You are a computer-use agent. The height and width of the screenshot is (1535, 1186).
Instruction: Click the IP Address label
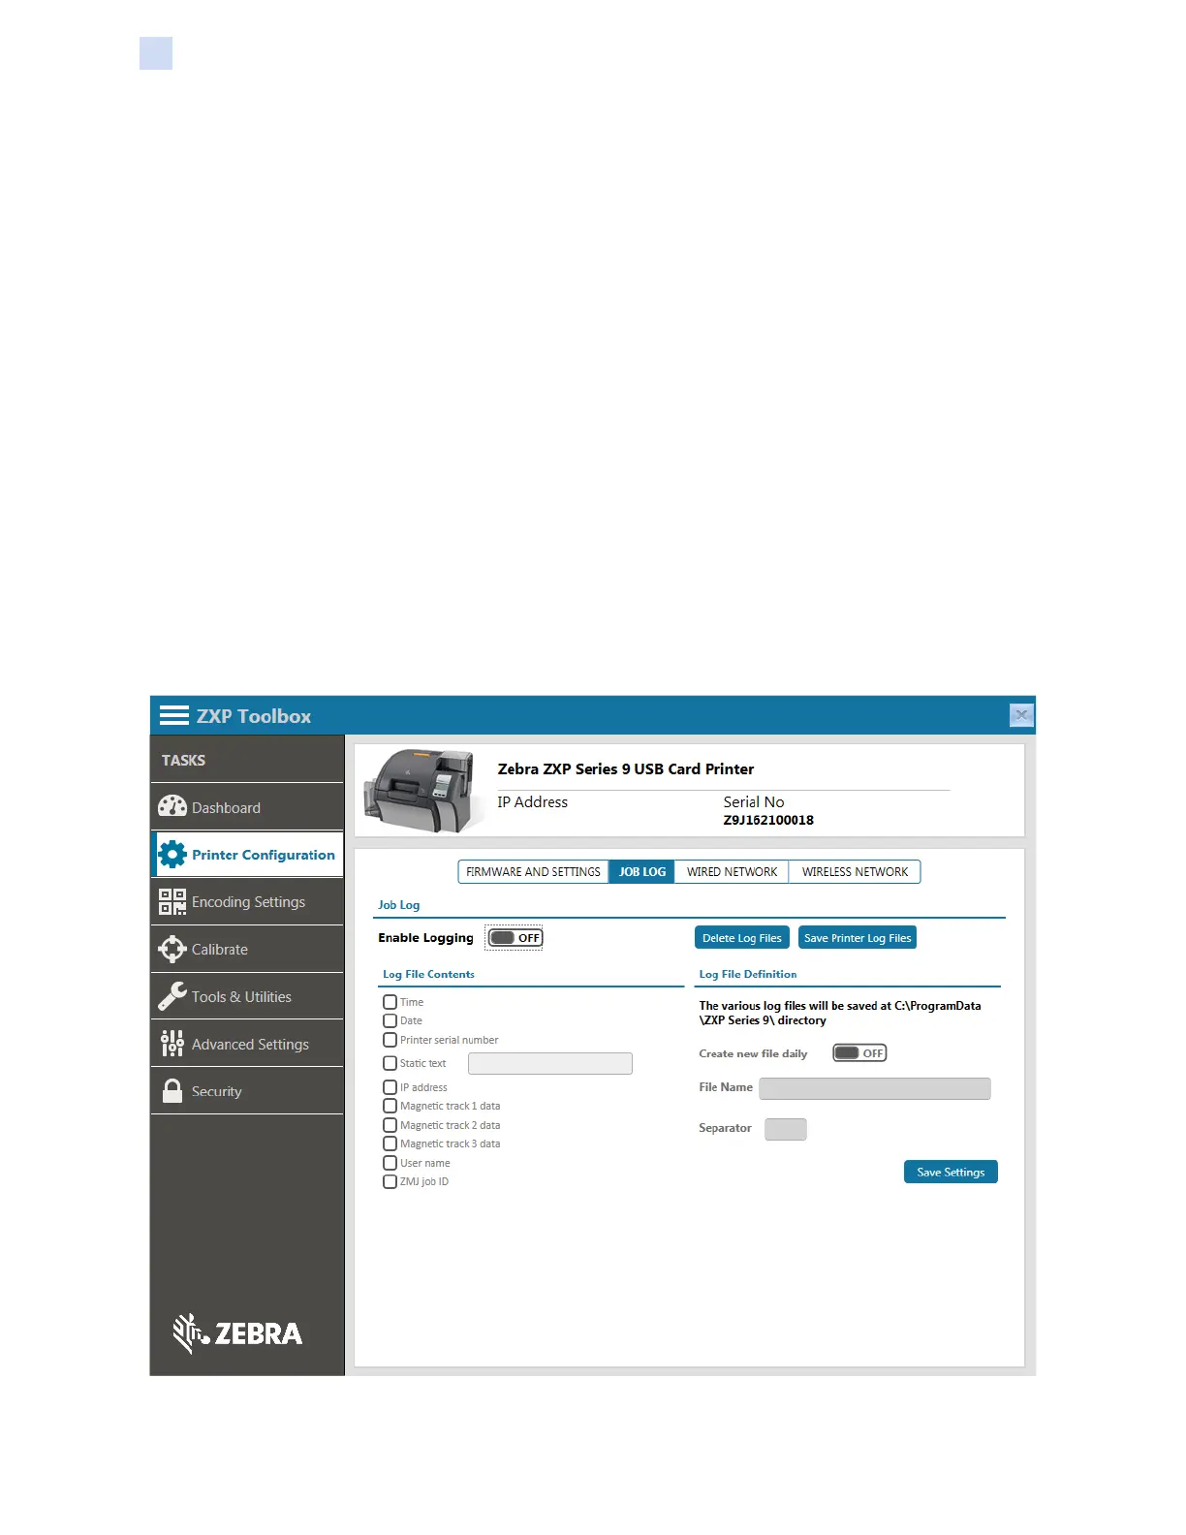tap(533, 802)
